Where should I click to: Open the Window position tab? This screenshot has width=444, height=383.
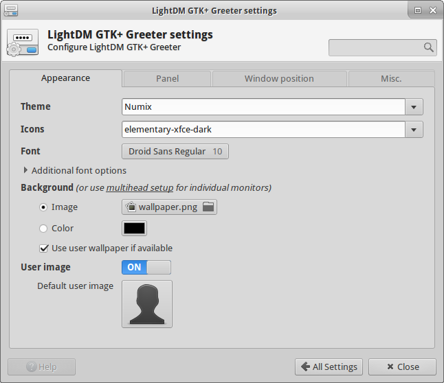pyautogui.click(x=280, y=79)
